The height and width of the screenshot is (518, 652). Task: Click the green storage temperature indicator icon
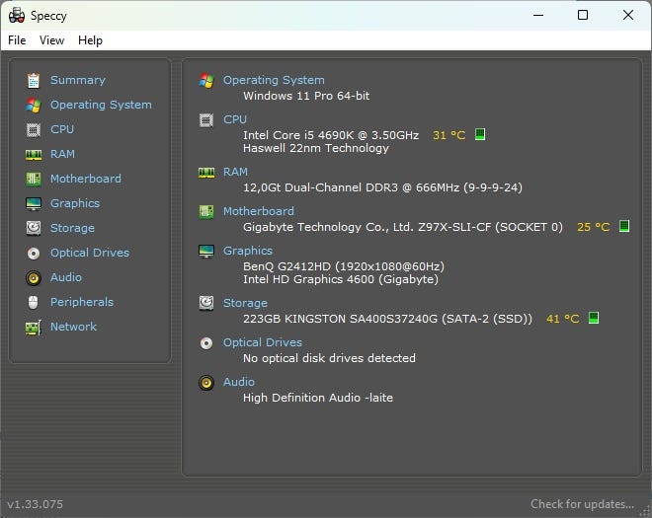tap(594, 318)
